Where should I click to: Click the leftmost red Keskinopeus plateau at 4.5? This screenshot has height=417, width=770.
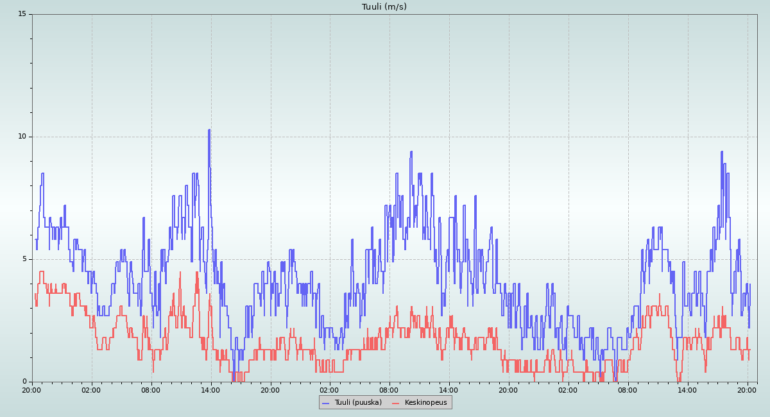point(41,271)
